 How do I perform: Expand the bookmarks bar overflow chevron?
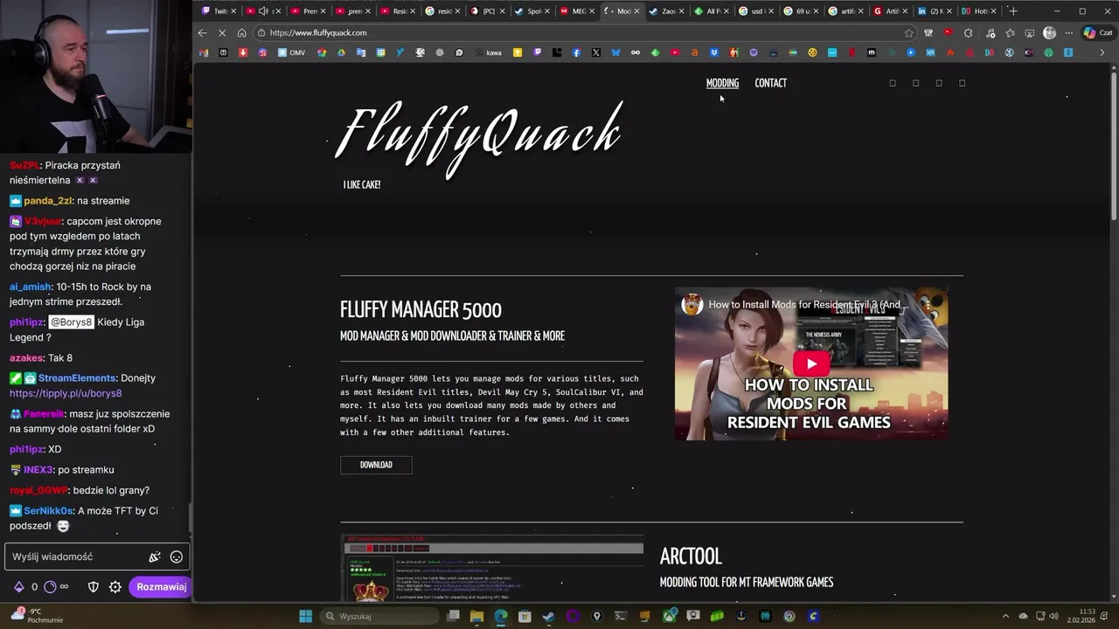click(1102, 52)
